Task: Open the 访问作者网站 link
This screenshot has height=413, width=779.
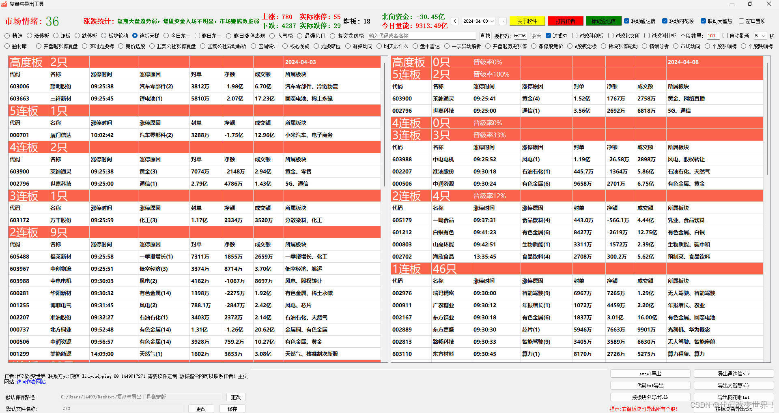Action: click(31, 382)
